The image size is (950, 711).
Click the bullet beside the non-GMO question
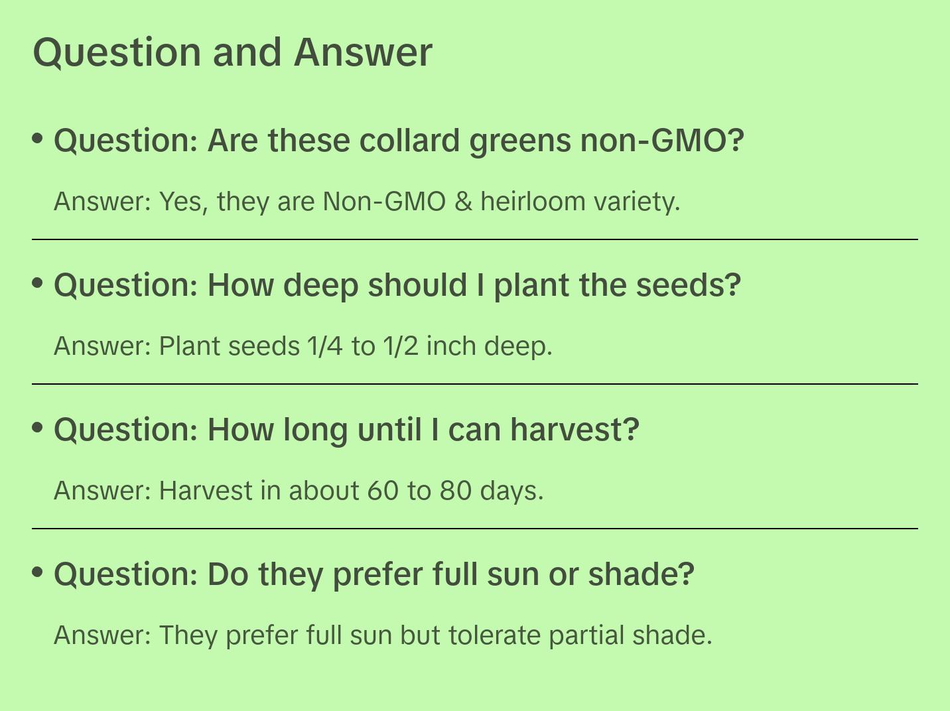pyautogui.click(x=38, y=138)
